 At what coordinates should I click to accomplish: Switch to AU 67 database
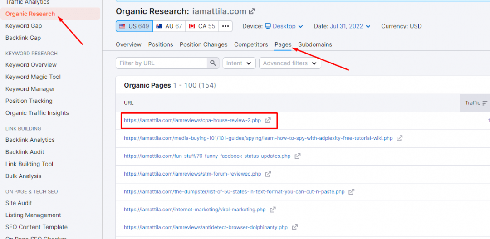[x=169, y=26]
